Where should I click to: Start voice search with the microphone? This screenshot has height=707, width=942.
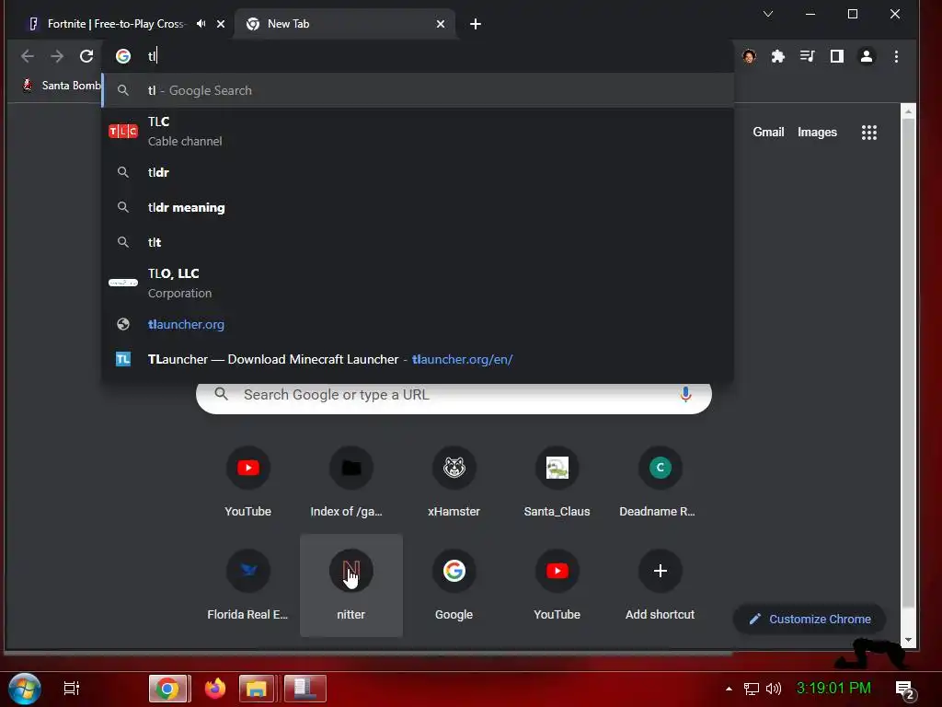[685, 394]
